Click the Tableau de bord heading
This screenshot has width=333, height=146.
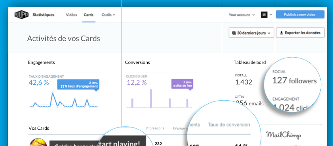click(250, 62)
